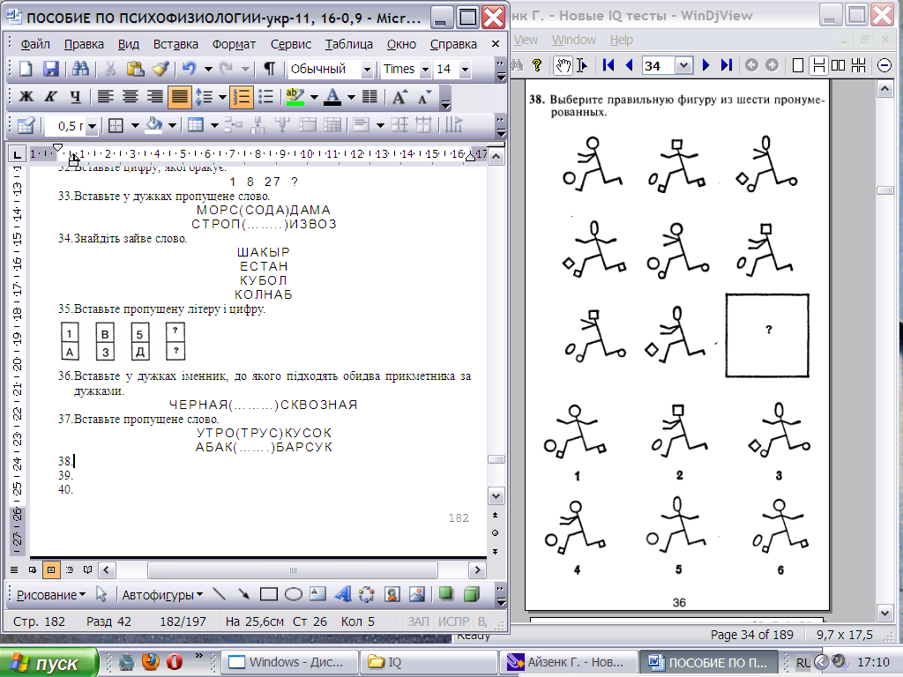This screenshot has height=677, width=903.
Task: Toggle numbered list formatting
Action: pyautogui.click(x=242, y=97)
